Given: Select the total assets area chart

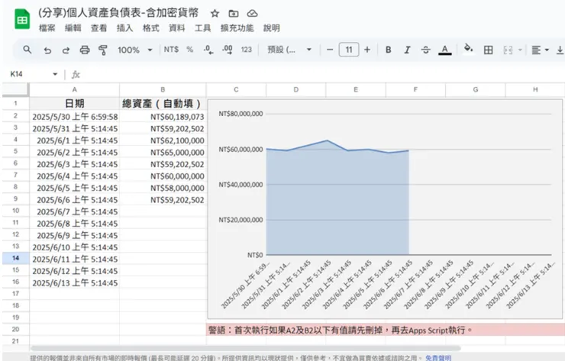Looking at the screenshot, I should point(385,209).
